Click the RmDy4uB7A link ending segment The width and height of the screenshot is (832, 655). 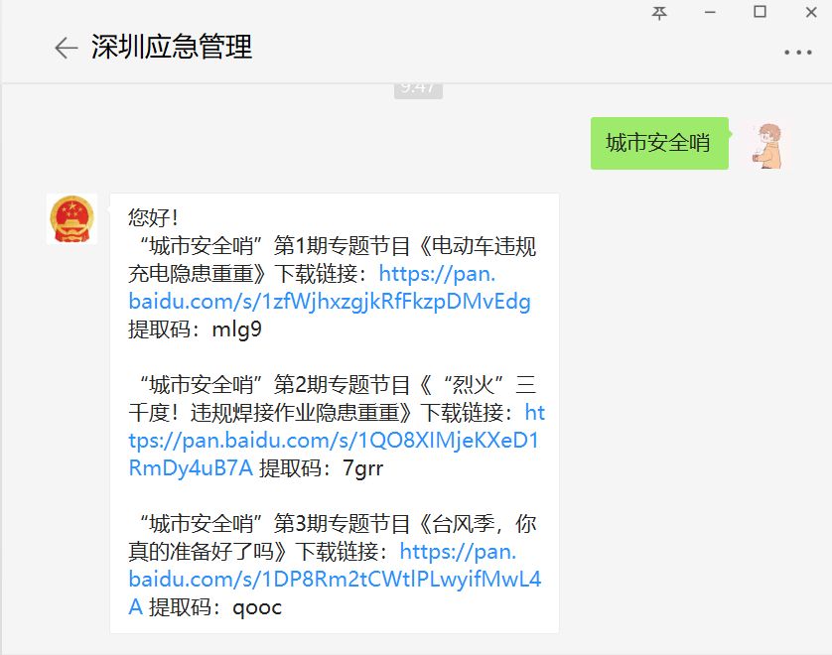coord(191,468)
